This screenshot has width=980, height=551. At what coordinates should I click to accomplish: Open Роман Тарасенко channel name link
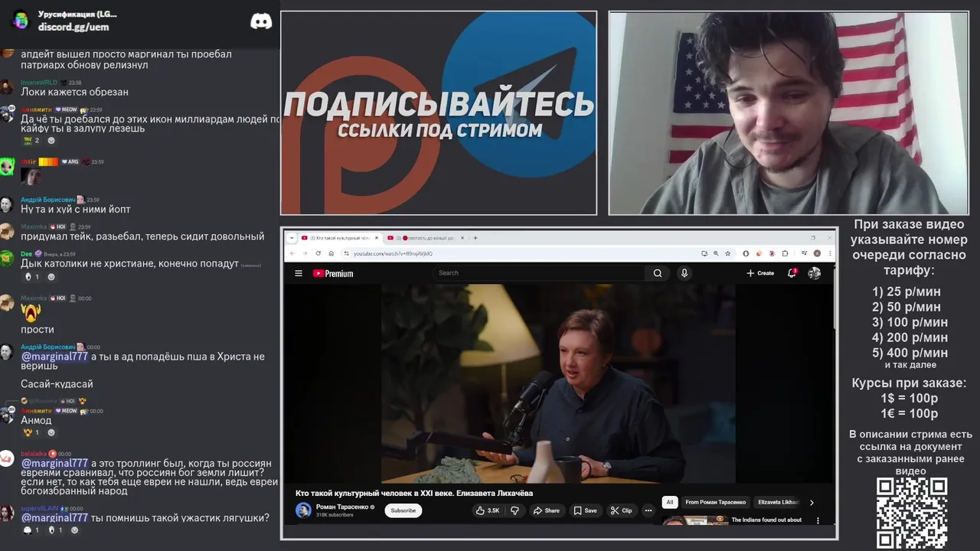(343, 507)
